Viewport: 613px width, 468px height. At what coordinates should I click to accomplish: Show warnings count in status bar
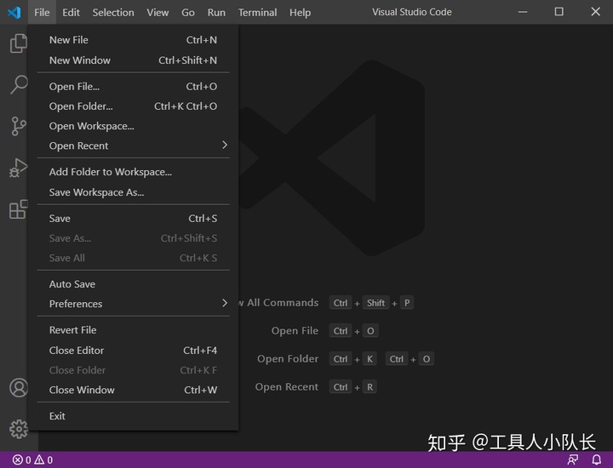coord(43,459)
